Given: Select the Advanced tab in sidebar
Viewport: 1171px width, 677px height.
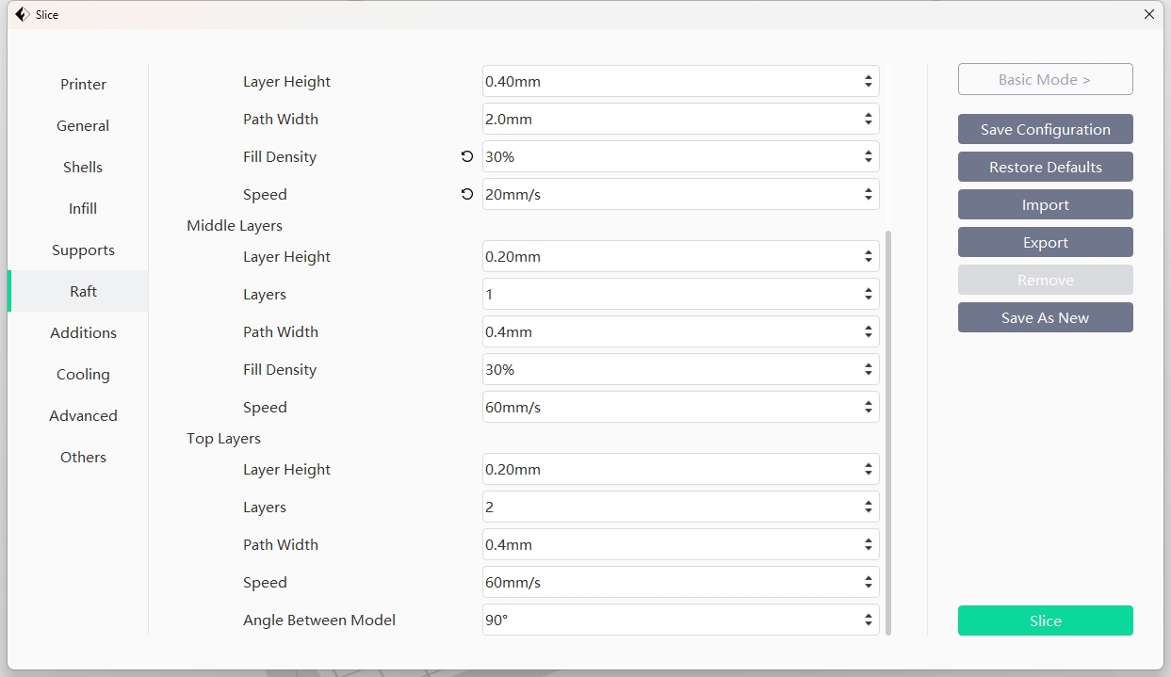Looking at the screenshot, I should click(x=83, y=416).
